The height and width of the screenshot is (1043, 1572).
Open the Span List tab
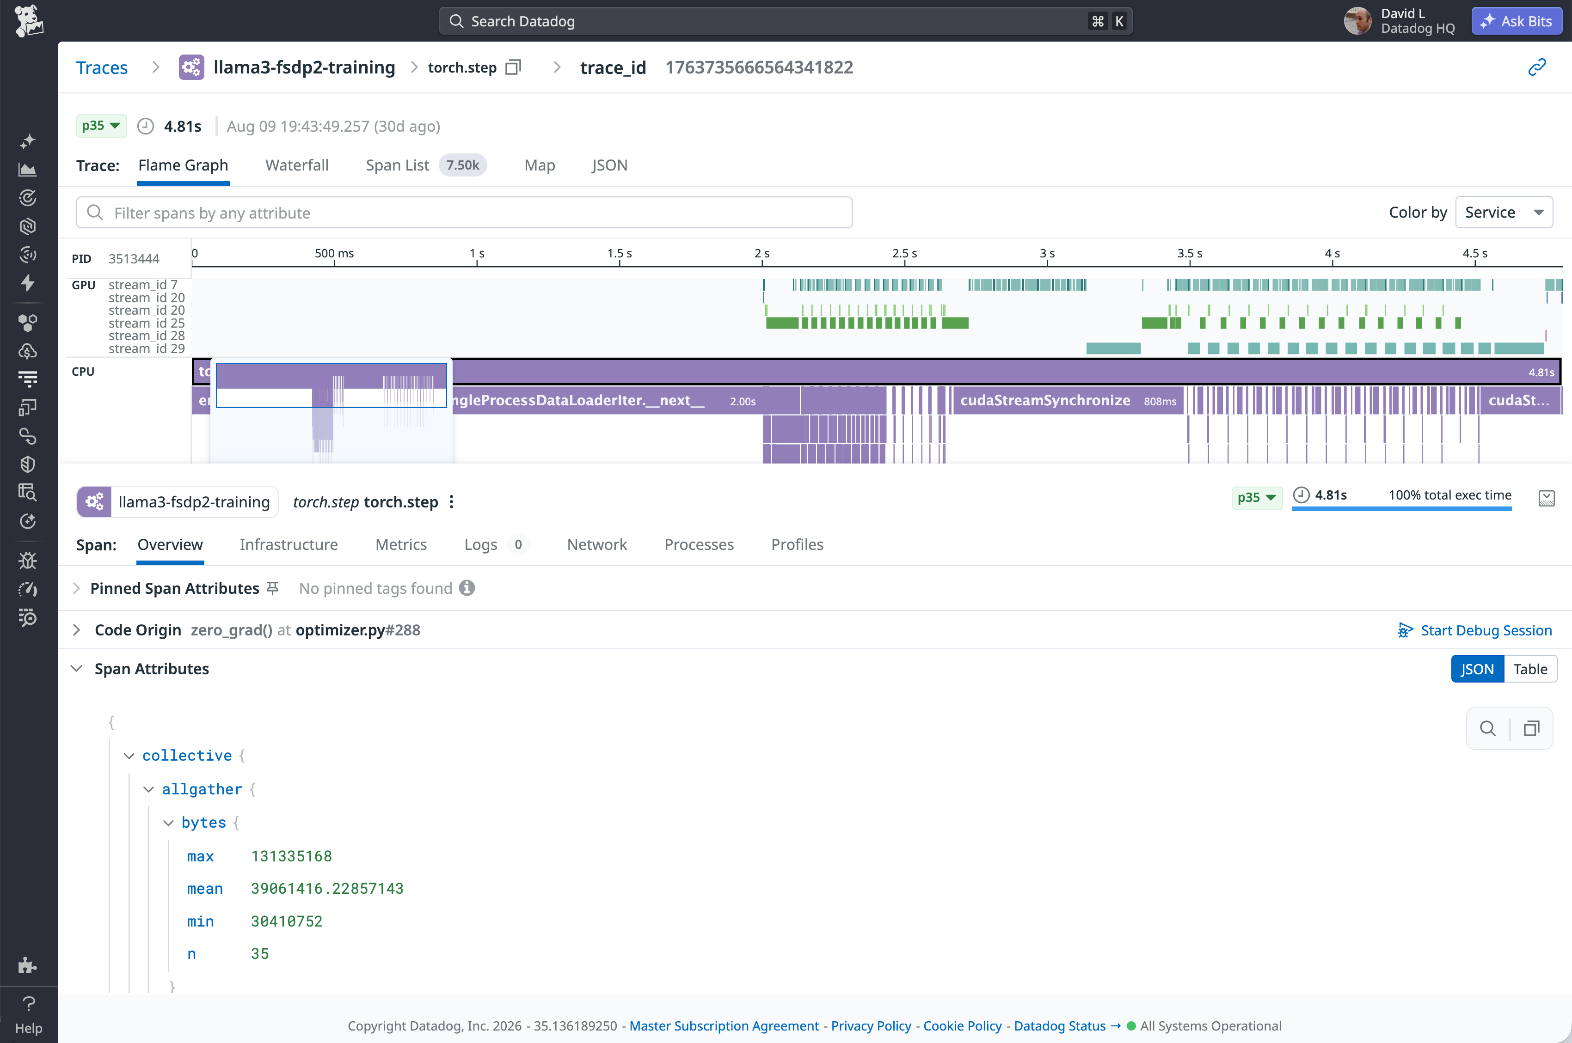tap(426, 165)
